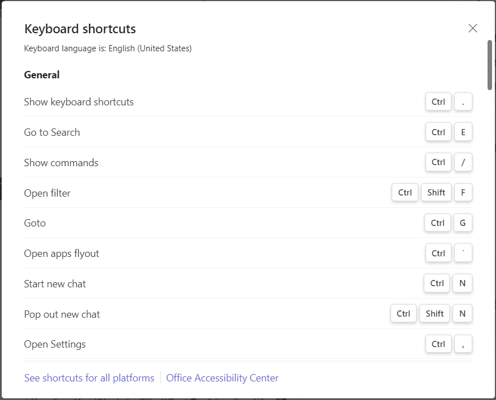Click the E key in Go to Search row
Image resolution: width=496 pixels, height=400 pixels.
tap(463, 132)
